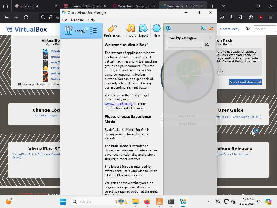Click the taskbar Search box
This screenshot has height=208, width=277.
coord(99,201)
